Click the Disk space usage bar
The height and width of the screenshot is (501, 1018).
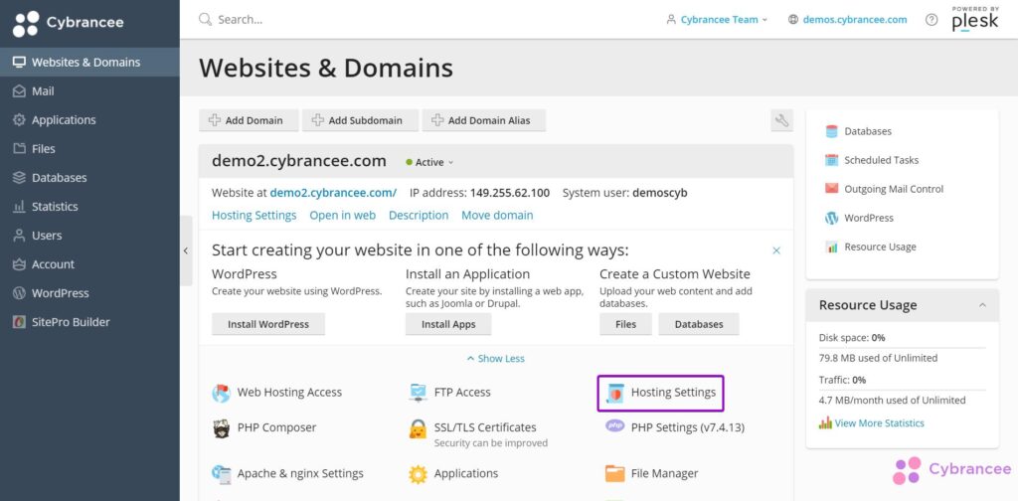902,348
